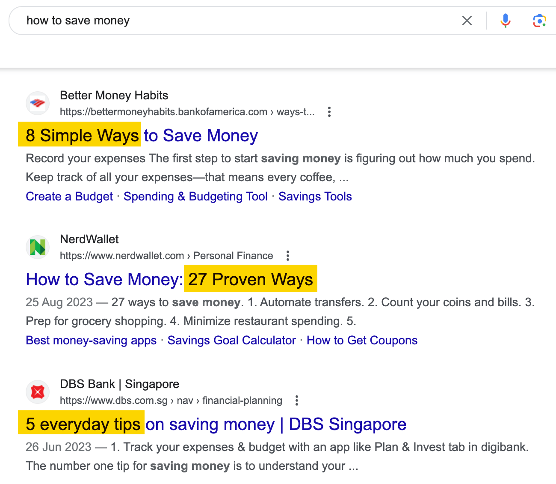556x484 pixels.
Task: Click the "Savings Goal Calculator" sitelink
Action: [231, 340]
